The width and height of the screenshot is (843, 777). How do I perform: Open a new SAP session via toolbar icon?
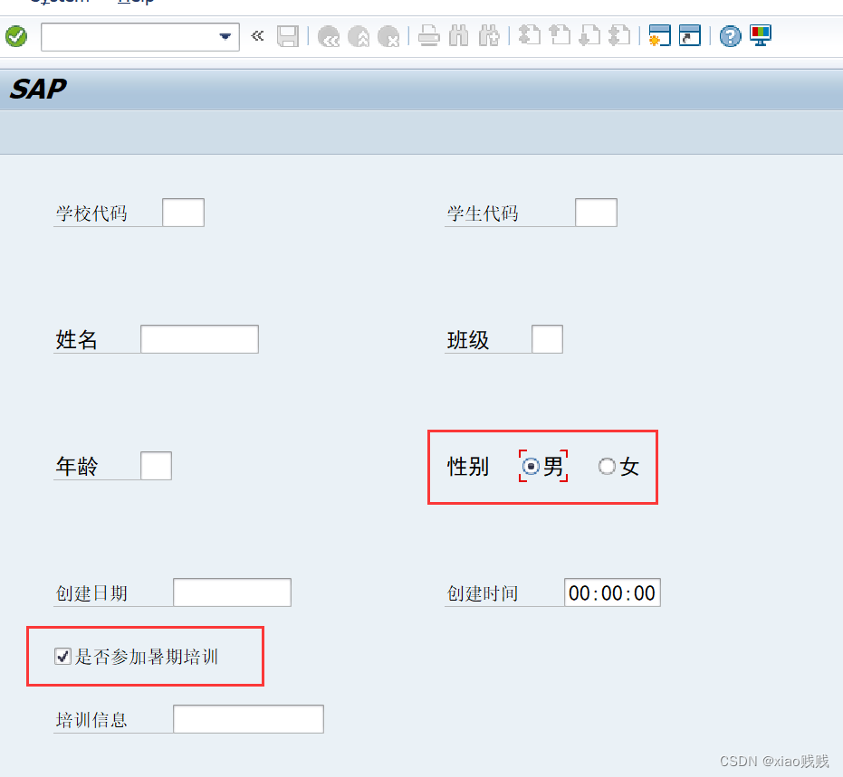pyautogui.click(x=658, y=36)
